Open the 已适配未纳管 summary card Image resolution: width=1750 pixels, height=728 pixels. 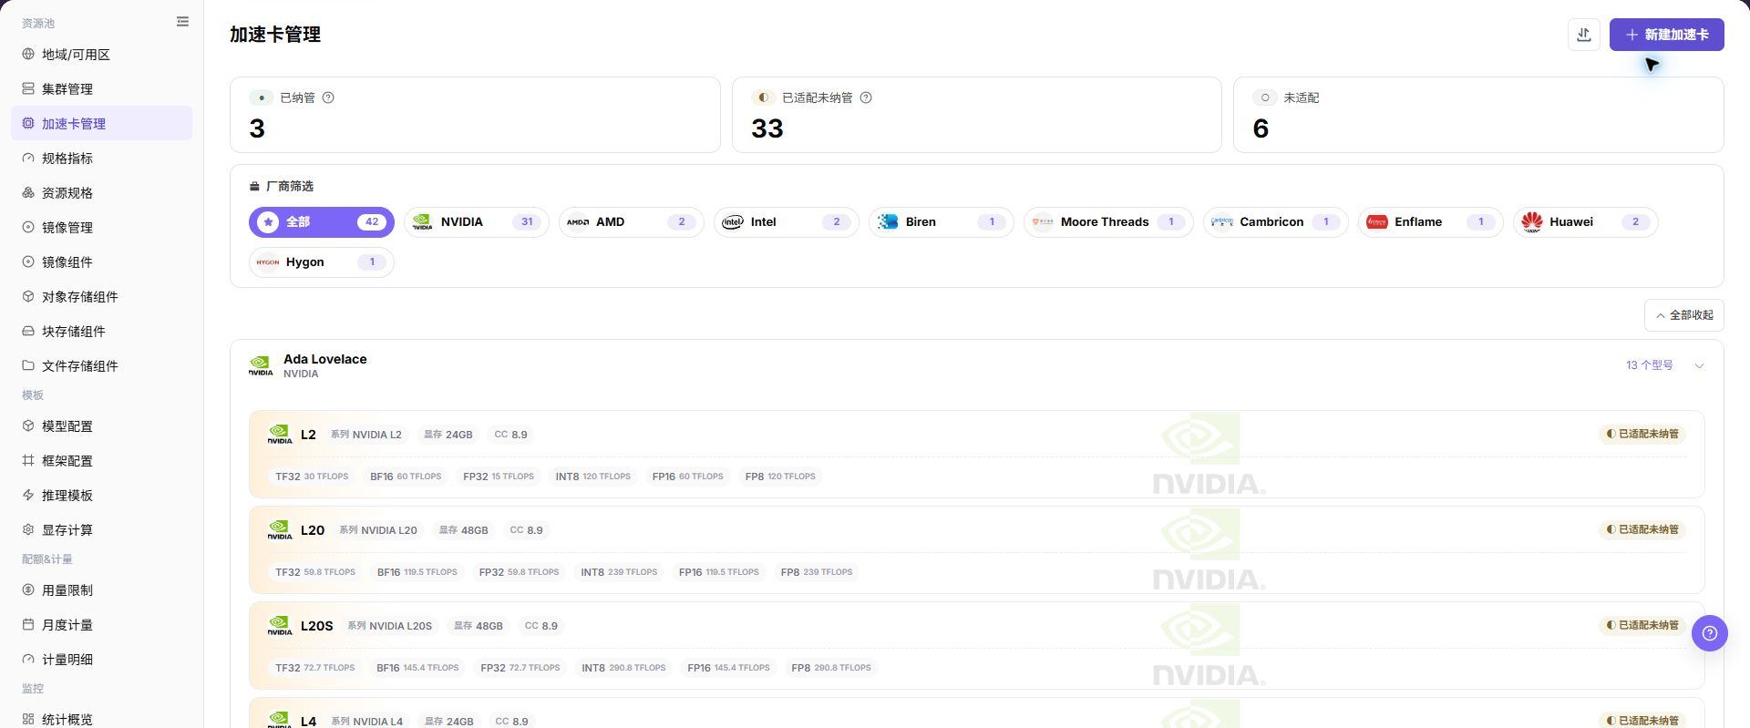point(977,115)
